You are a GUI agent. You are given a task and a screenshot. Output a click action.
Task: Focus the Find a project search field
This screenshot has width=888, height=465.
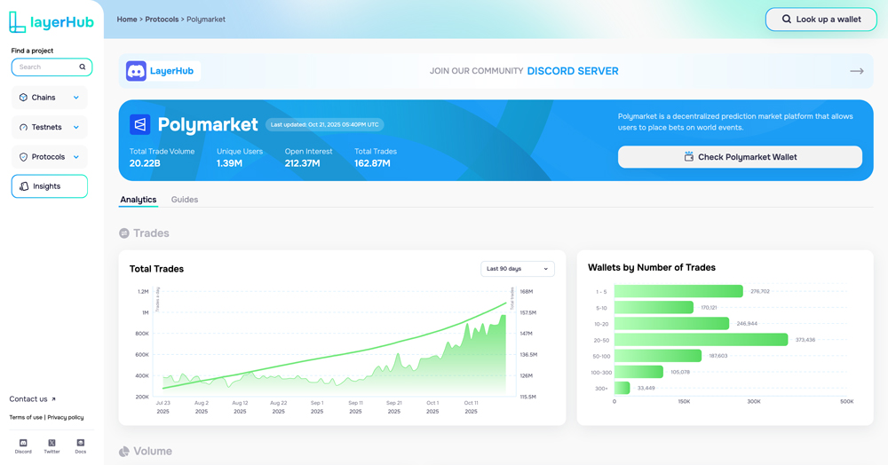pos(52,67)
